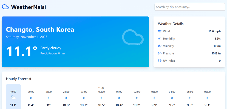The height and width of the screenshot is (109, 227).
Task: Click the moon icon under 22:00
Action: point(66,98)
